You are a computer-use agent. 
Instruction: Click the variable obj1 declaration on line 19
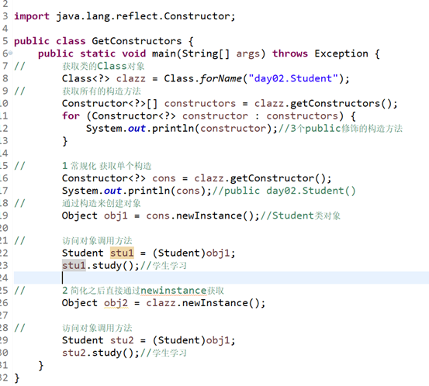[x=116, y=215]
